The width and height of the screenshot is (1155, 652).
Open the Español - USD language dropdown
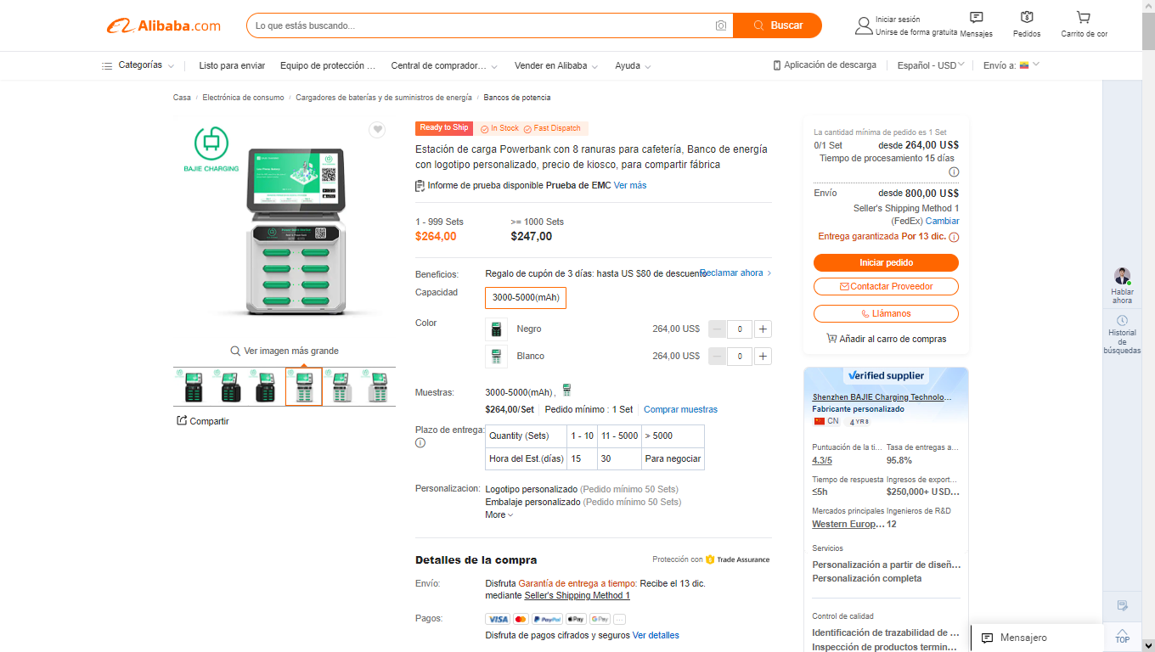tap(930, 65)
